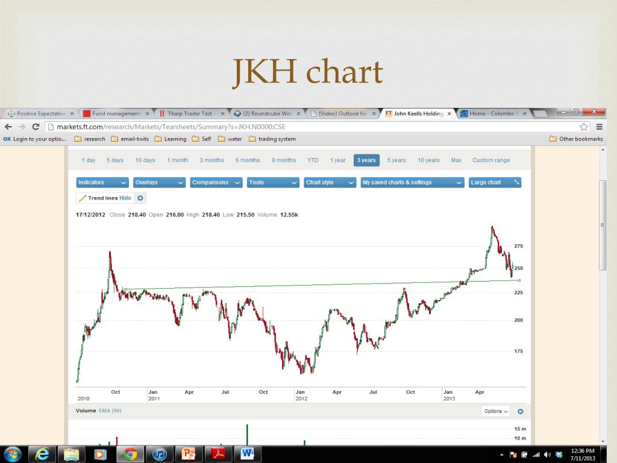Viewport: 617px width, 463px height.
Task: Click the volume speaker tray icon
Action: click(x=547, y=455)
